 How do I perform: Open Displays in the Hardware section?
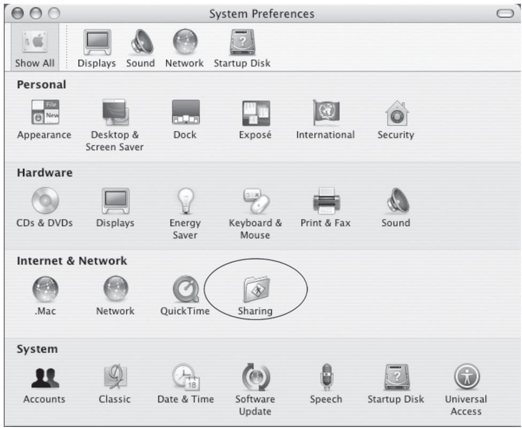(115, 208)
